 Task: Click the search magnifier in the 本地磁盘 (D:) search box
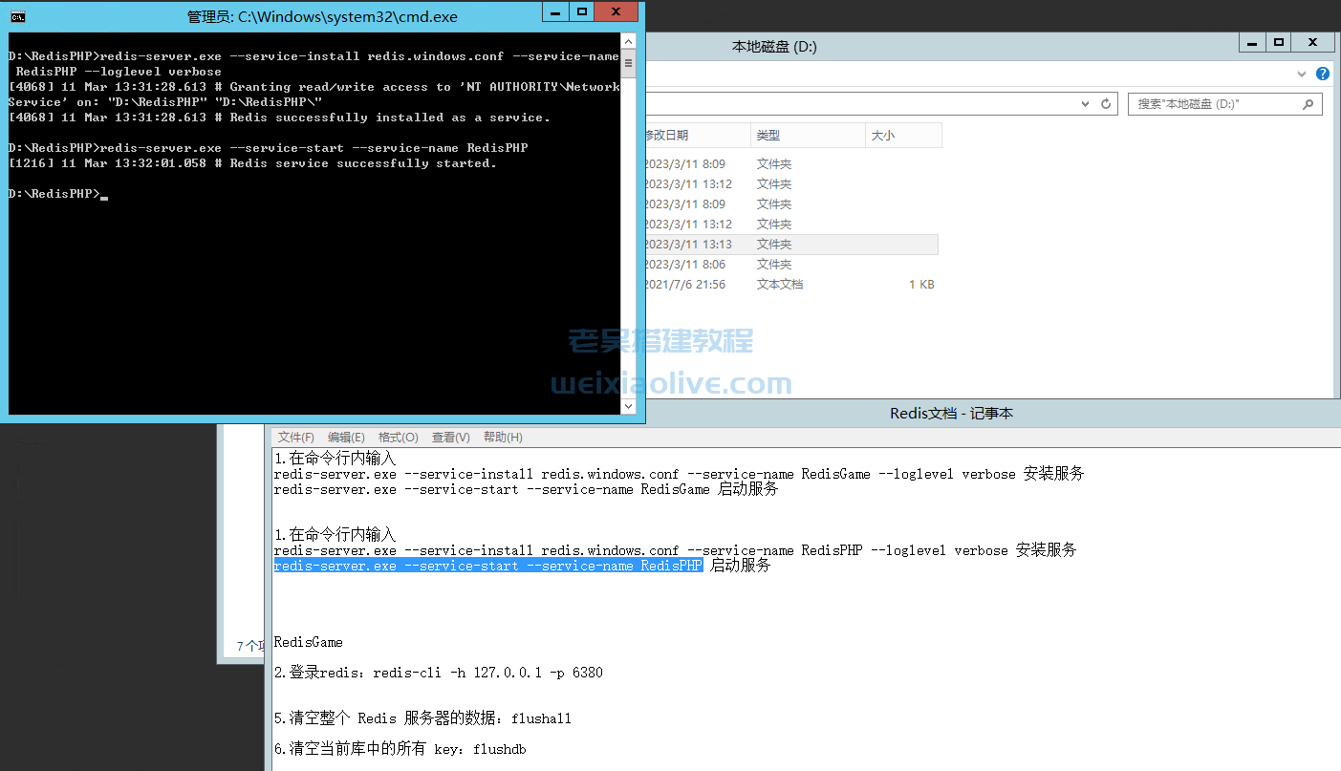1308,103
